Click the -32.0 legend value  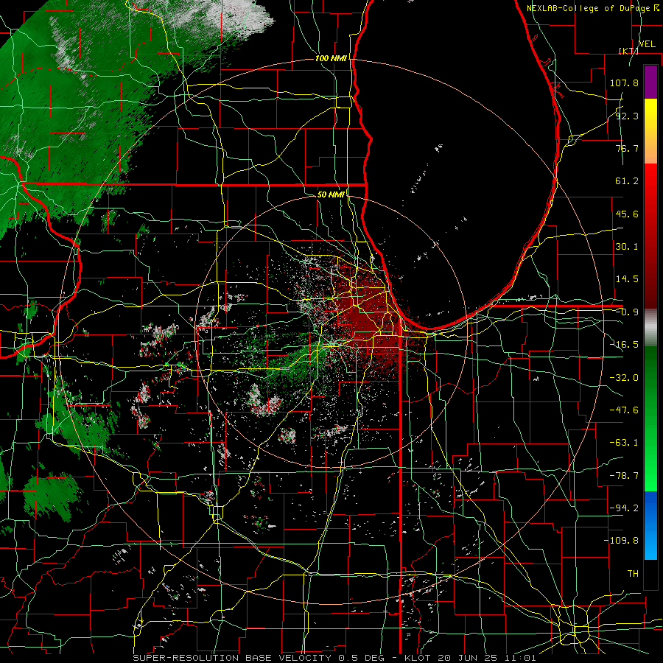pos(624,378)
